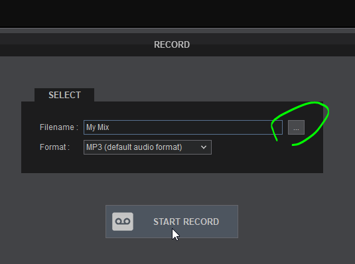Place cursor after "My Mix" text

(109, 127)
